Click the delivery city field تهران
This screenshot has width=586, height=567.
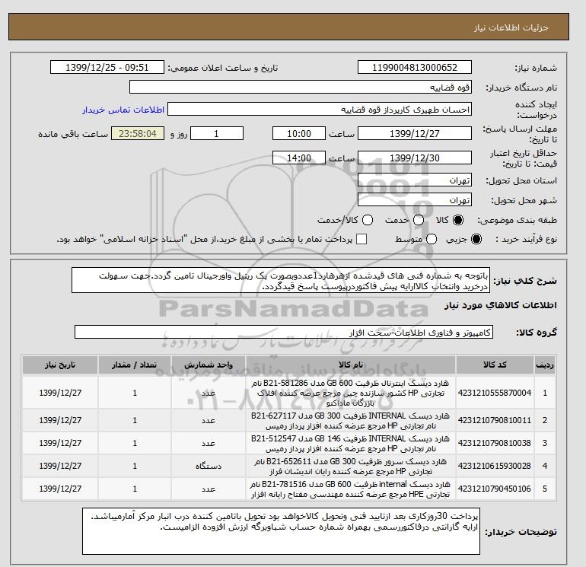415,199
